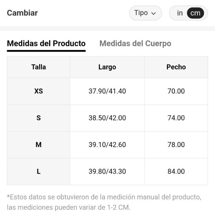Select the Talla column header
This screenshot has width=215, height=215.
coord(39,67)
